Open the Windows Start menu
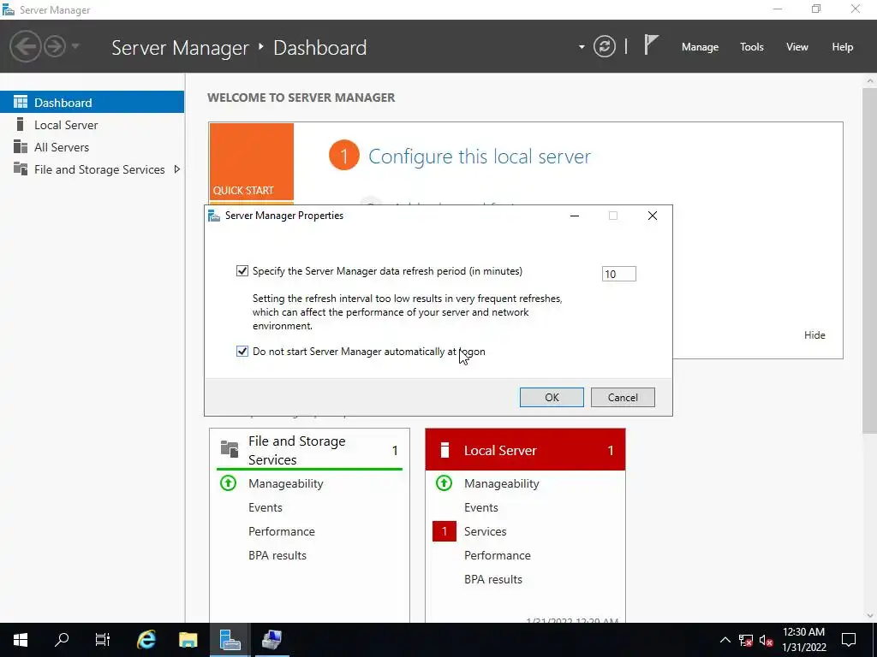Image resolution: width=877 pixels, height=657 pixels. (x=21, y=640)
